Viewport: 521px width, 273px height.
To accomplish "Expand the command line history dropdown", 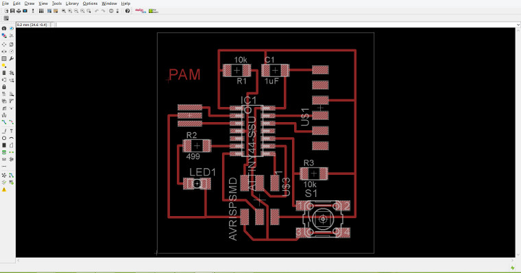I will tap(518, 25).
